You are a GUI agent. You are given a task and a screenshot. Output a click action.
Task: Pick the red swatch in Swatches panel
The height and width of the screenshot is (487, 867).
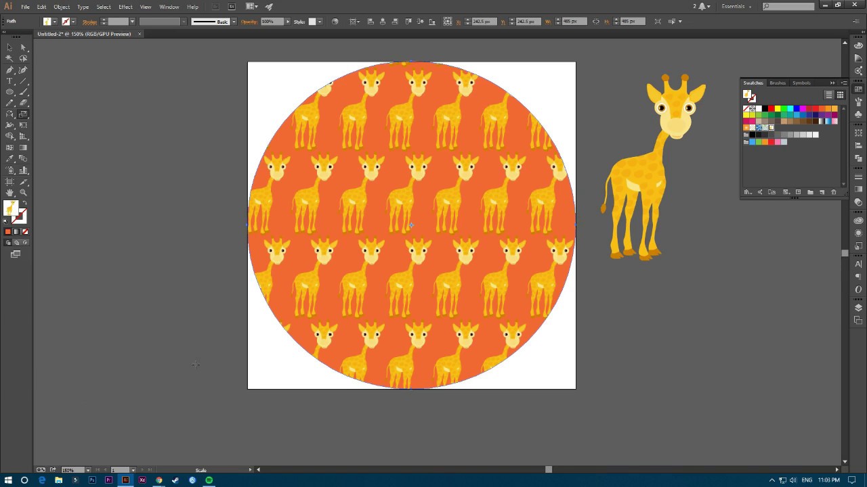(x=771, y=108)
